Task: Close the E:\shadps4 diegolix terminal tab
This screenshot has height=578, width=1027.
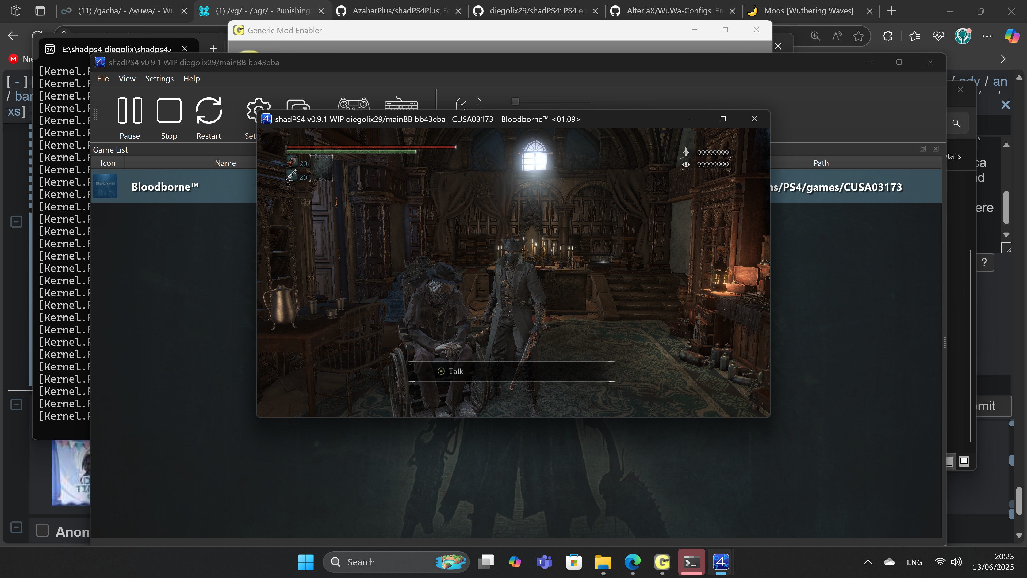Action: click(x=185, y=49)
